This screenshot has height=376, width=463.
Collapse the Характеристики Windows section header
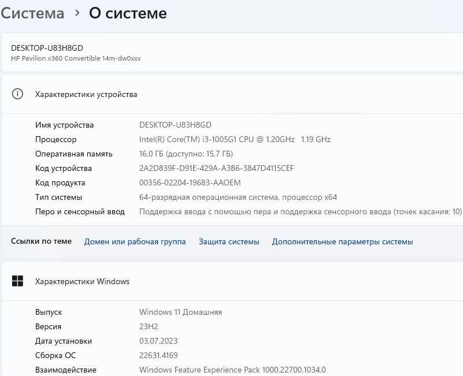pos(232,281)
